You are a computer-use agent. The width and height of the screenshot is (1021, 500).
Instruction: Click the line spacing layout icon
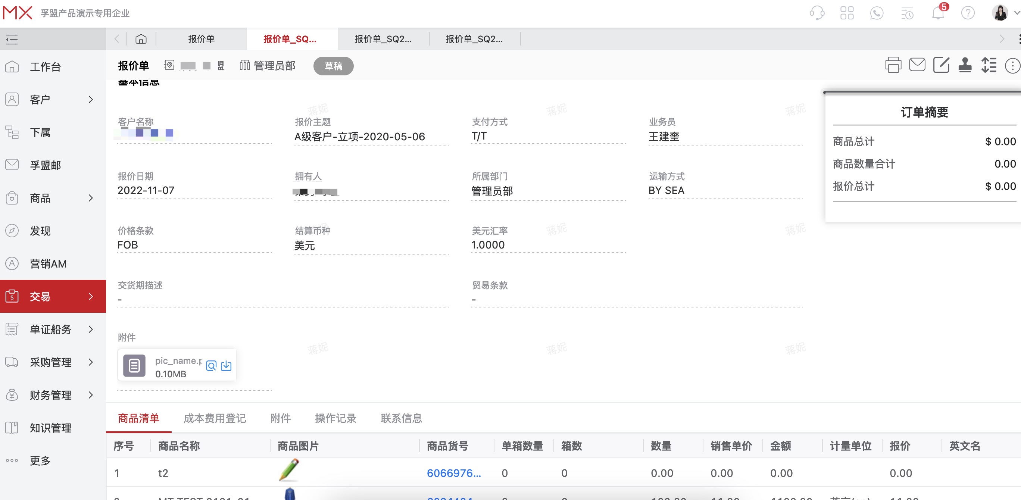point(989,65)
